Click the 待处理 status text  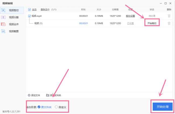click(x=152, y=16)
